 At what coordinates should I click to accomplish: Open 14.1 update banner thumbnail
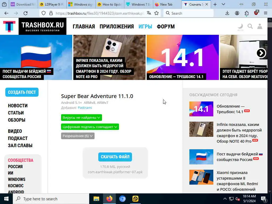pos(183,57)
